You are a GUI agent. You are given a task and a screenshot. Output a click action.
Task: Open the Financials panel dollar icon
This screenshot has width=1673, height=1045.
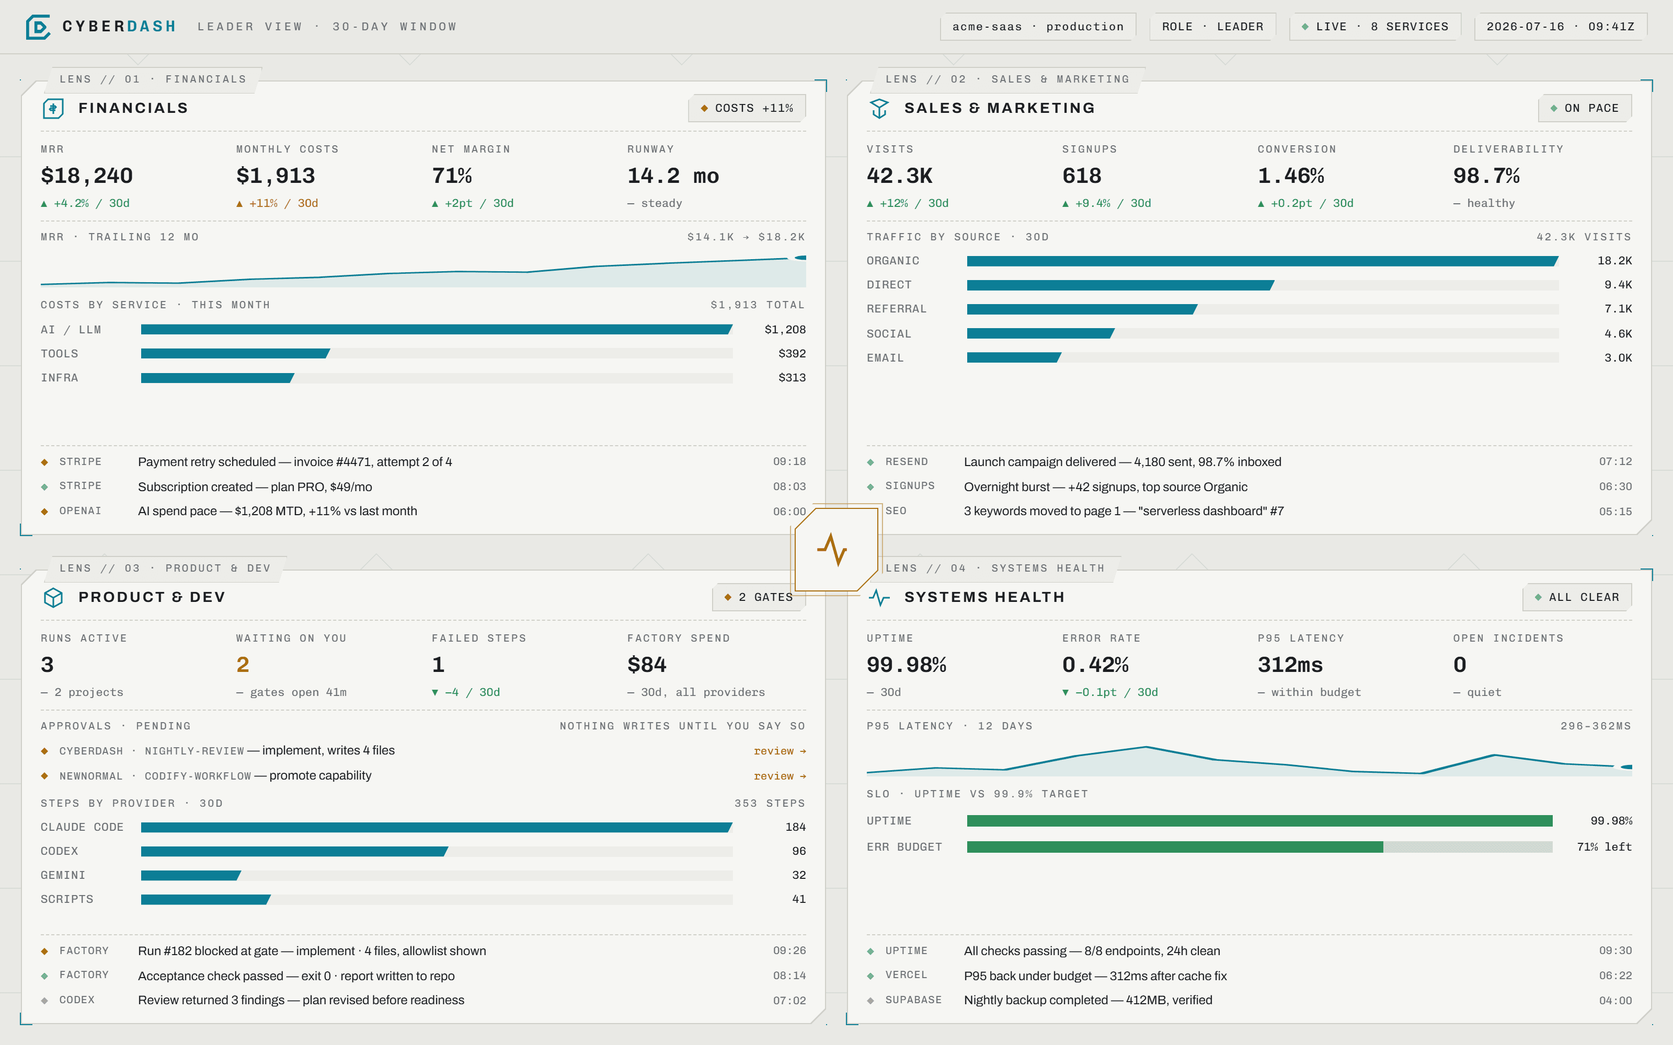(x=53, y=109)
